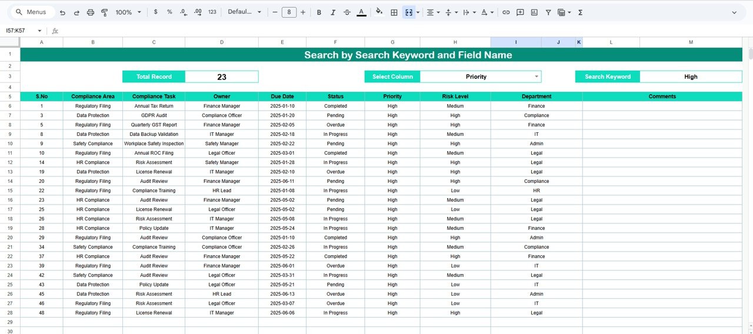Toggle italic formatting
This screenshot has height=334, width=753.
pos(333,12)
